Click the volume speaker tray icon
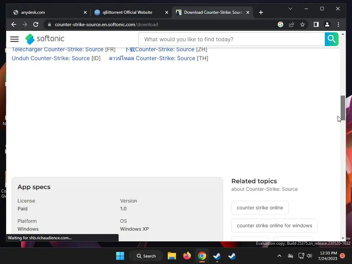Screen dimensions: 352x264 click(x=309, y=256)
